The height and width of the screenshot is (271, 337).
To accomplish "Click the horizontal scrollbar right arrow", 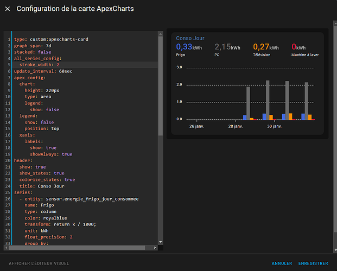I will pyautogui.click(x=155, y=248).
